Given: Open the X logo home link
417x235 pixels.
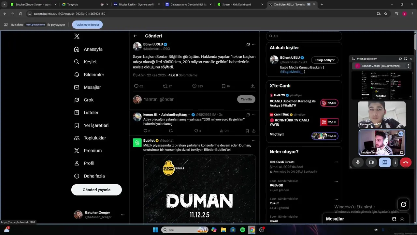Looking at the screenshot, I should [77, 37].
